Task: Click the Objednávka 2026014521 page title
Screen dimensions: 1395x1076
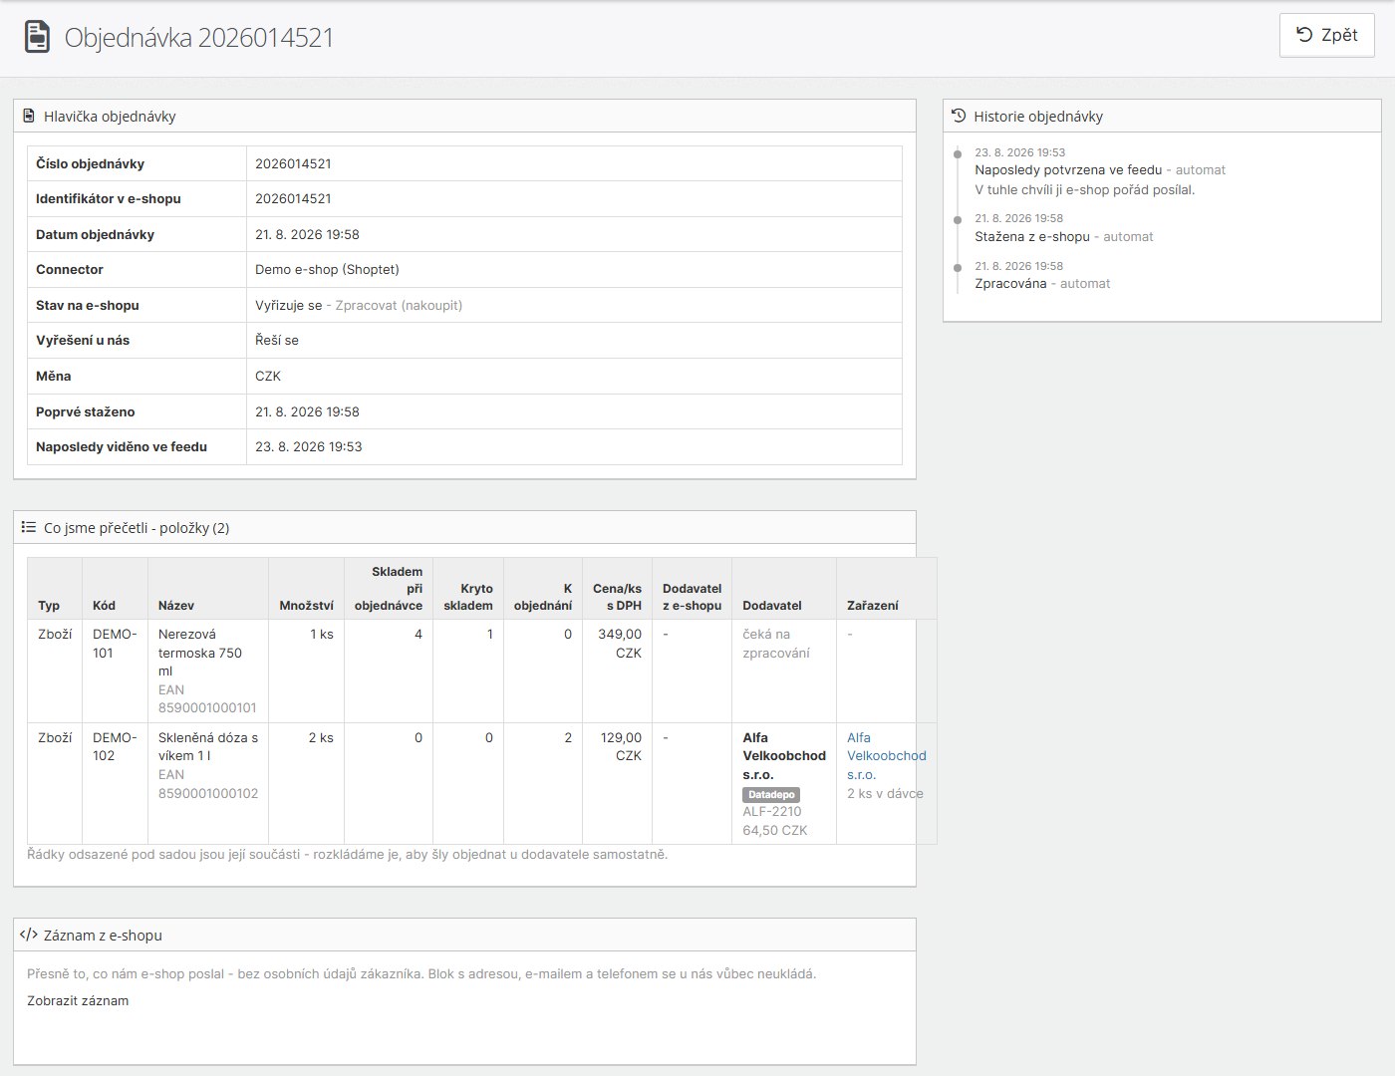Action: (x=199, y=37)
